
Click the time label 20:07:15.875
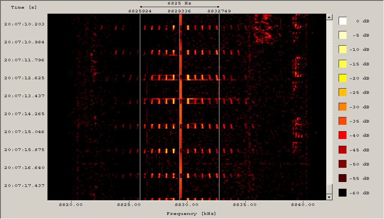[x=24, y=149]
